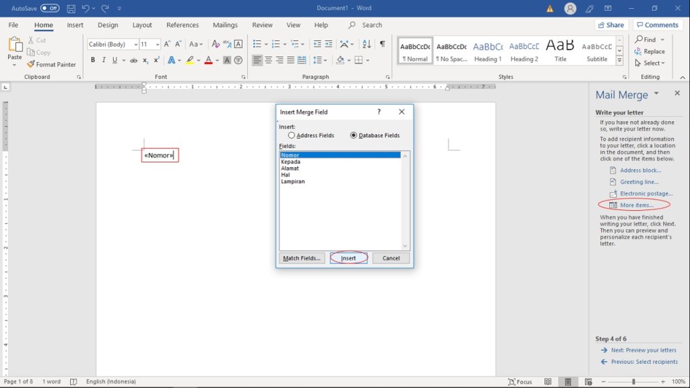Click Next: Preview your letters link
This screenshot has width=690, height=388.
coord(644,350)
